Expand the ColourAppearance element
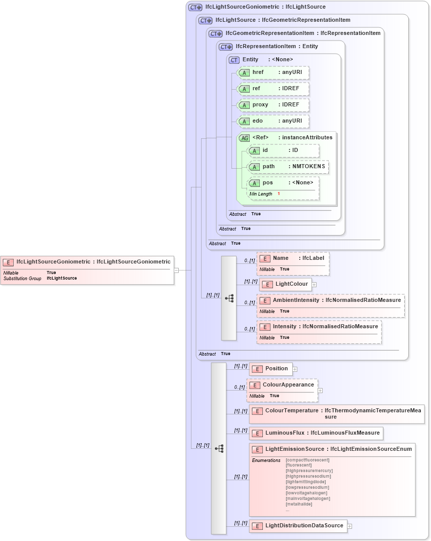 pos(320,391)
